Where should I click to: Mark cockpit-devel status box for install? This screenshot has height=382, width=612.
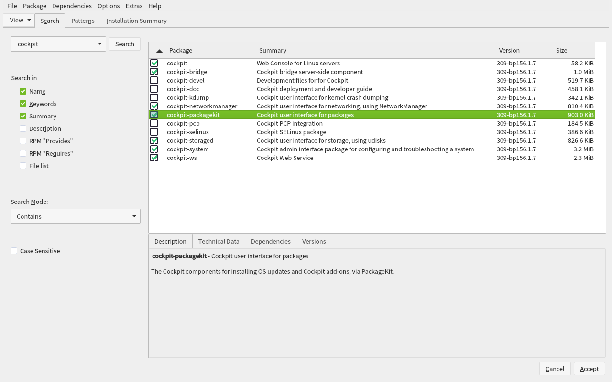[x=154, y=80]
